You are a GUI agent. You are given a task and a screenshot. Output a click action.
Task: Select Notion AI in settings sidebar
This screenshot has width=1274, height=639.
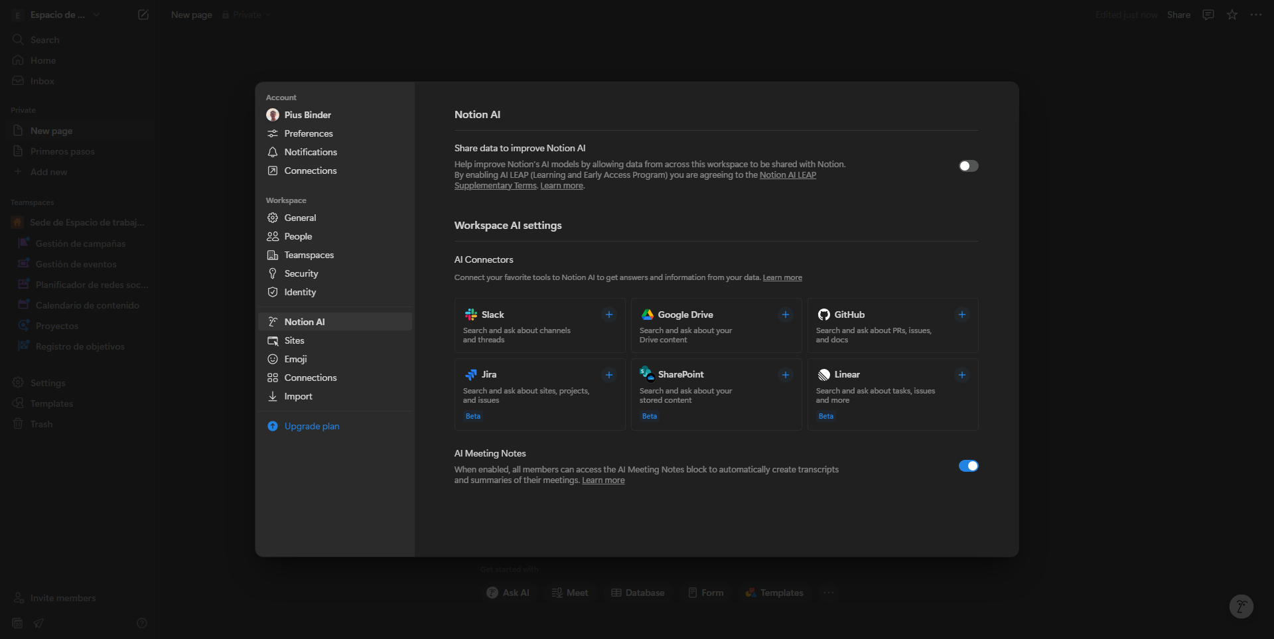click(x=335, y=322)
